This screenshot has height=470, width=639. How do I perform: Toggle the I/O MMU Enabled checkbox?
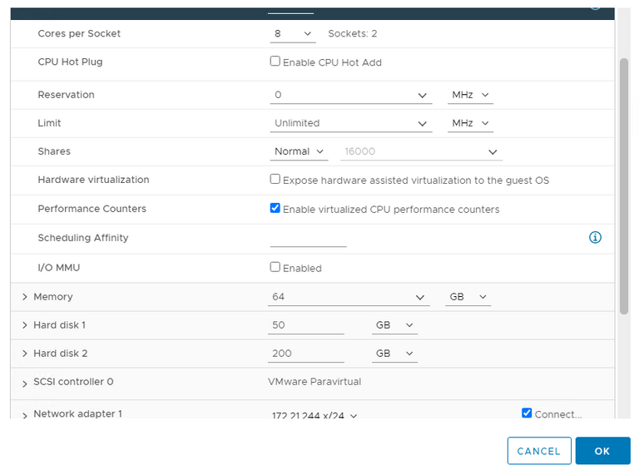pos(275,267)
